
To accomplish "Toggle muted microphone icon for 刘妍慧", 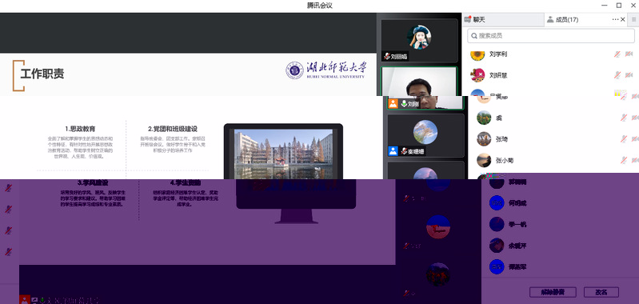I will pyautogui.click(x=617, y=75).
